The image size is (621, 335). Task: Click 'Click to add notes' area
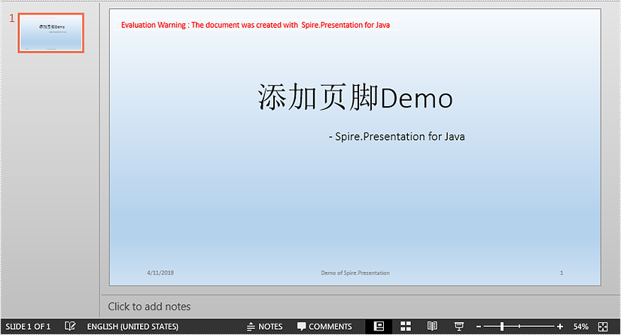pos(149,306)
